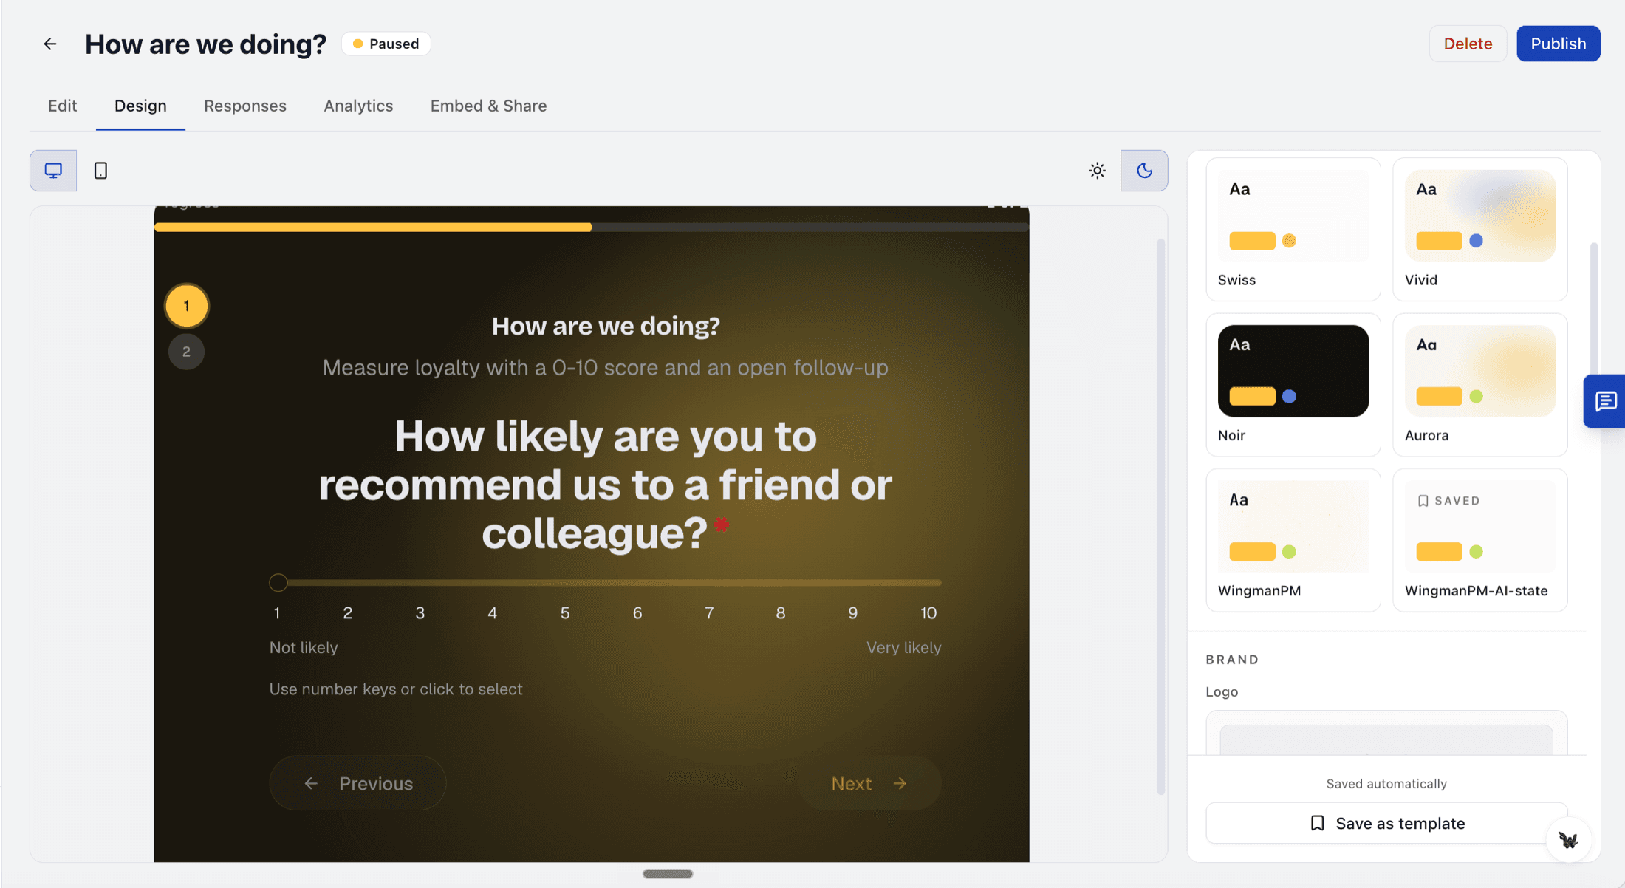
Task: Switch to desktop preview icon
Action: (53, 171)
